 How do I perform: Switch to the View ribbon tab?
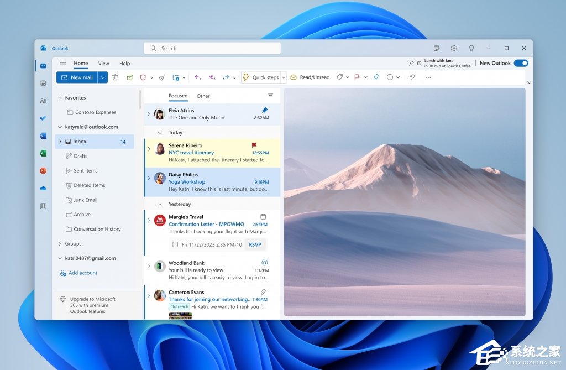[x=103, y=64]
